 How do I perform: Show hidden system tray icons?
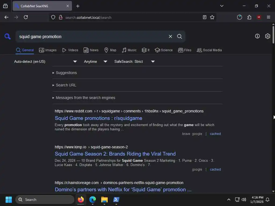[229, 200]
